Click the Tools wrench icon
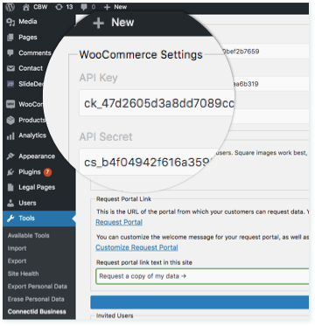This screenshot has height=326, width=315. click(x=10, y=218)
